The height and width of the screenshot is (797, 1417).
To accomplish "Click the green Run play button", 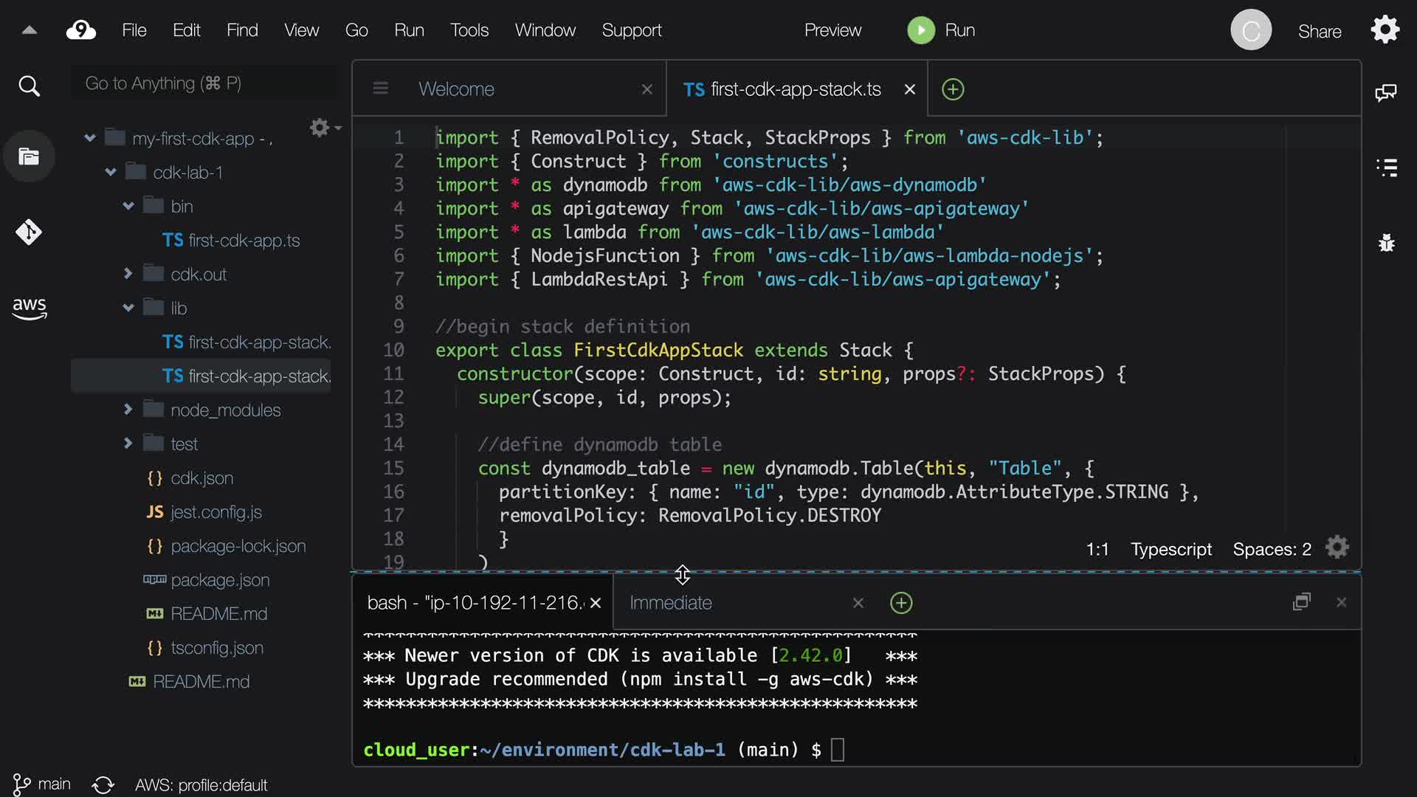I will point(920,30).
